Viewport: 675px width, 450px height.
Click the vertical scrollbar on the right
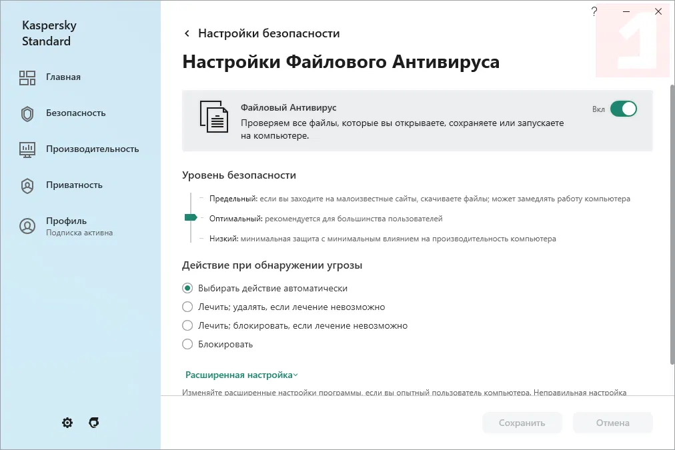672,224
